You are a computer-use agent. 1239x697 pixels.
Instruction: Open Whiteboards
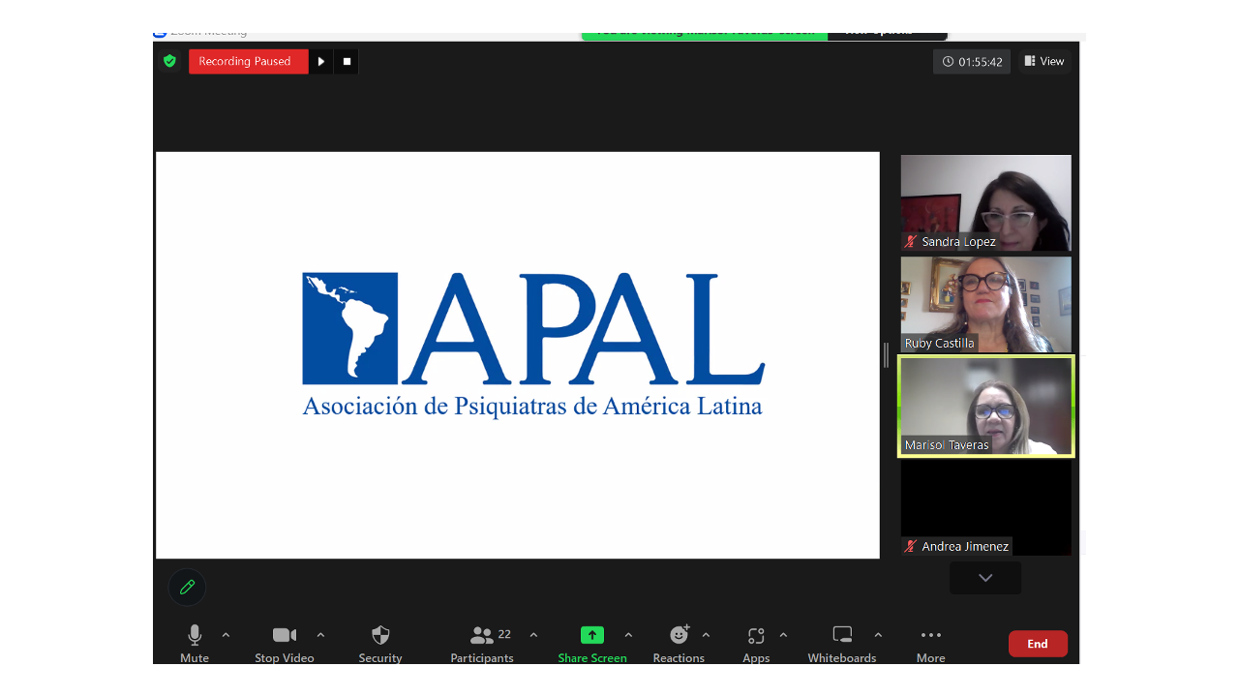click(x=842, y=644)
